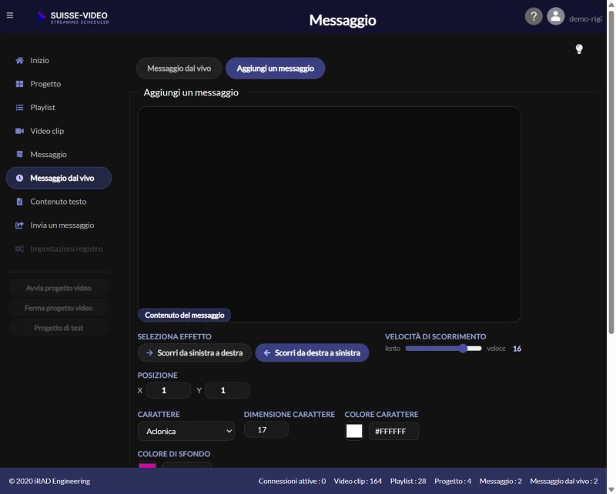Click the Connessioni attive : 0 status
The width and height of the screenshot is (616, 494).
[x=292, y=481]
